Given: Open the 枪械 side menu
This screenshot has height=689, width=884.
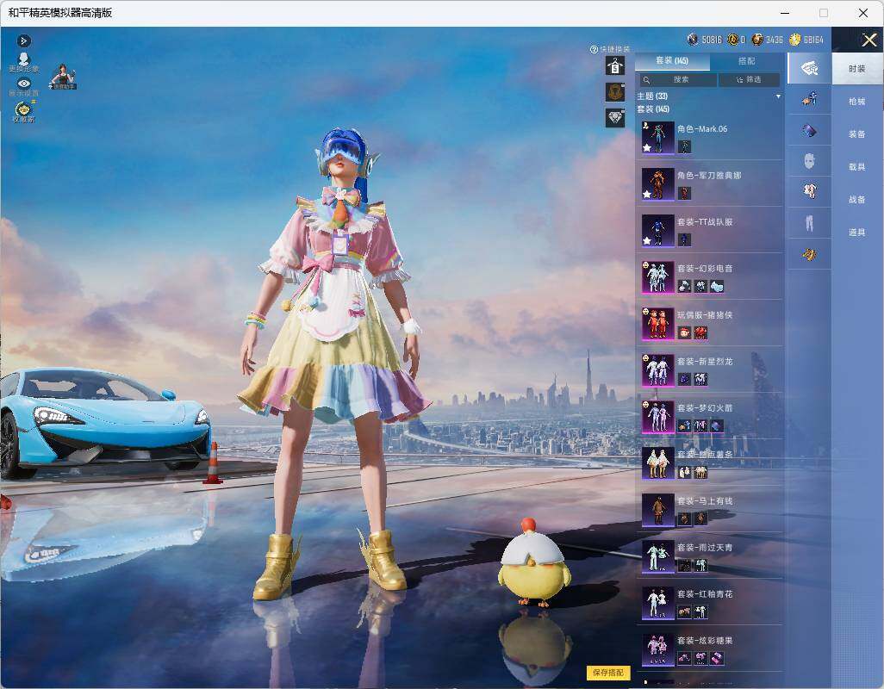Looking at the screenshot, I should (x=857, y=102).
